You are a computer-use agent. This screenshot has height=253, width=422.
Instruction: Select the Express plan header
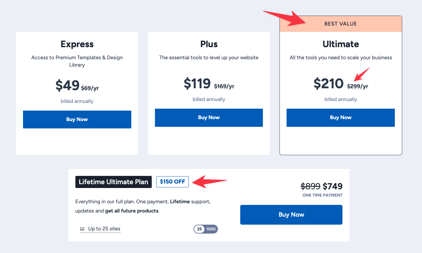click(77, 44)
